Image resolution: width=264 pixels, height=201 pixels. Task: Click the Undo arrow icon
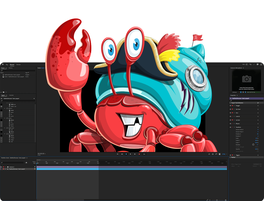pyautogui.click(x=250, y=64)
